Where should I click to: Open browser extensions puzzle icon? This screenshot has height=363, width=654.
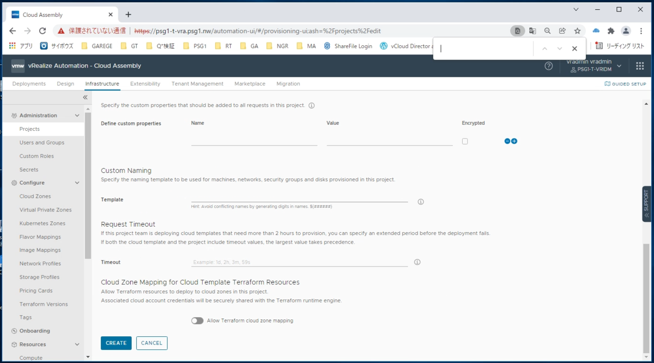(x=611, y=31)
